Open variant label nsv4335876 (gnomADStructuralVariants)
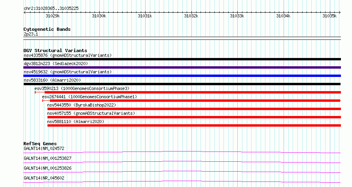Image resolution: width=352 pixels, height=187 pixels. pyautogui.click(x=68, y=55)
